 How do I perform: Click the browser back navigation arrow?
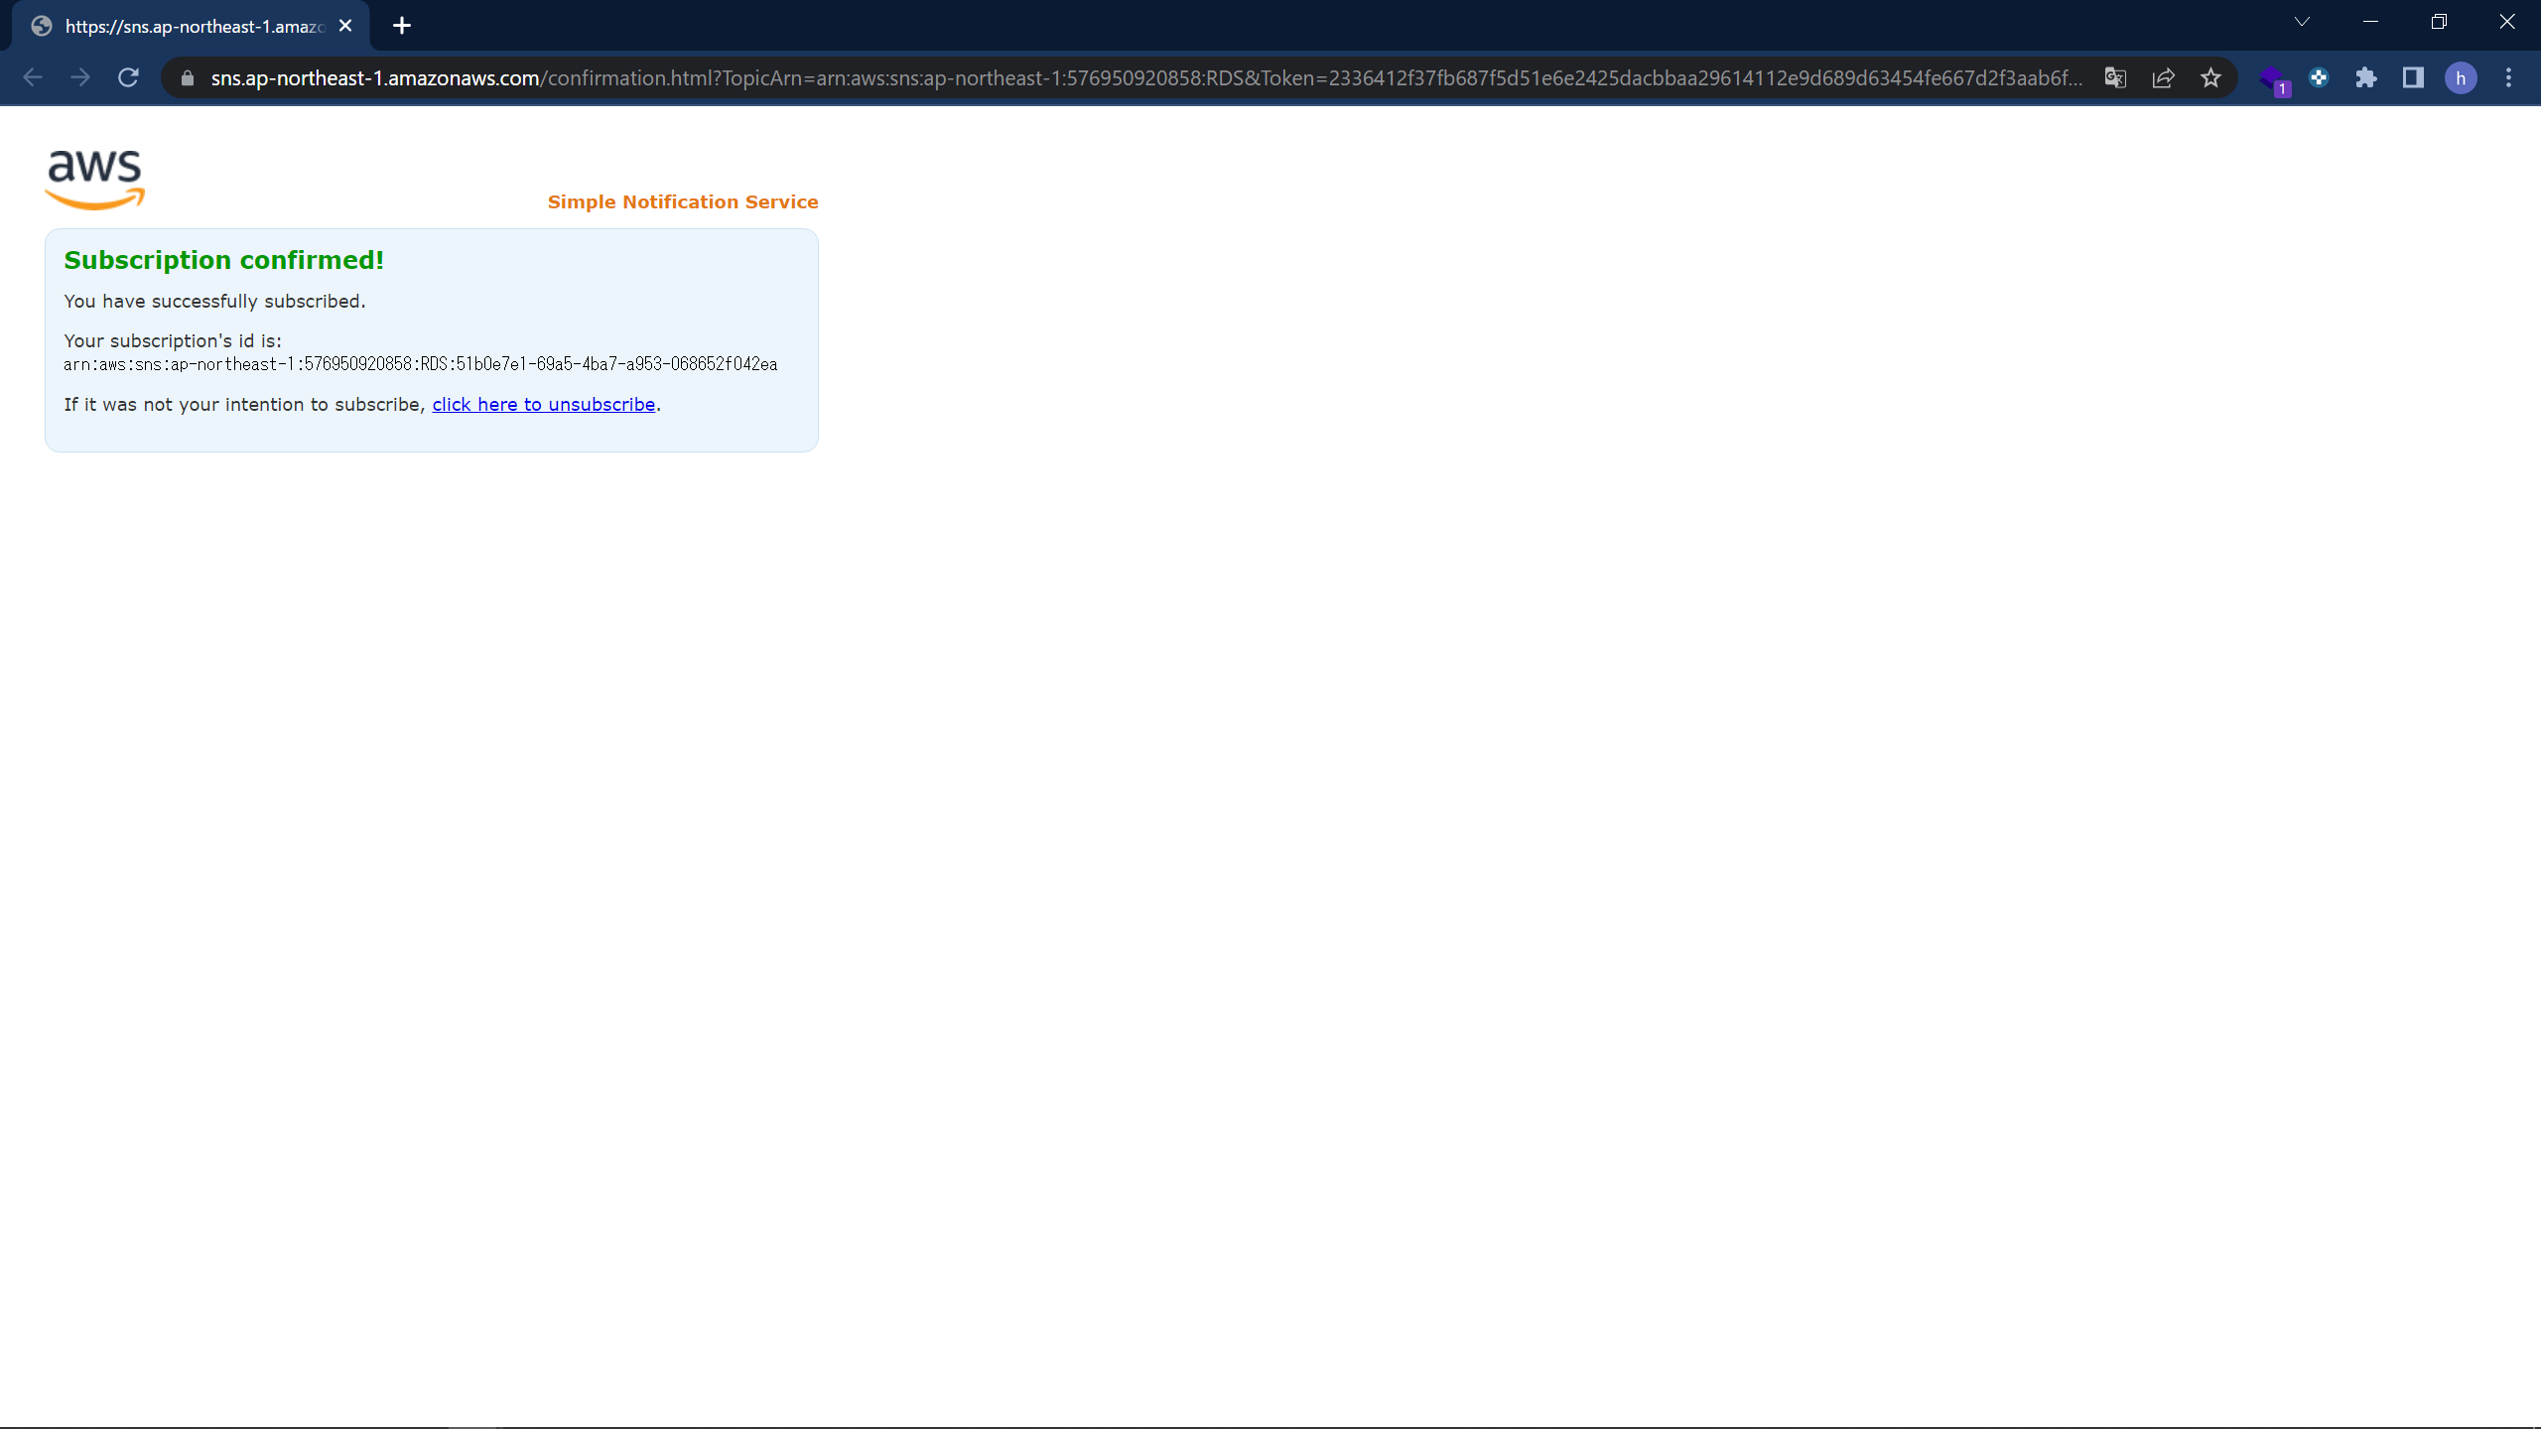[35, 76]
